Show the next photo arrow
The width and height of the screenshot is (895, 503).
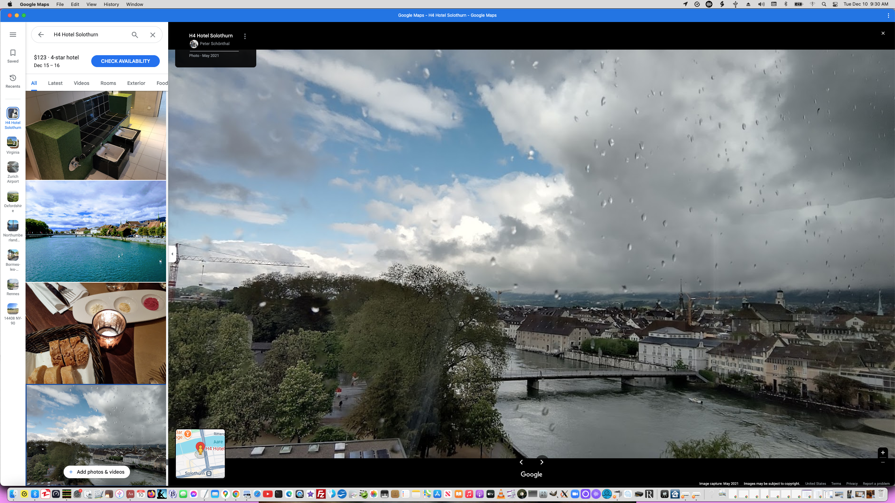[x=542, y=462]
